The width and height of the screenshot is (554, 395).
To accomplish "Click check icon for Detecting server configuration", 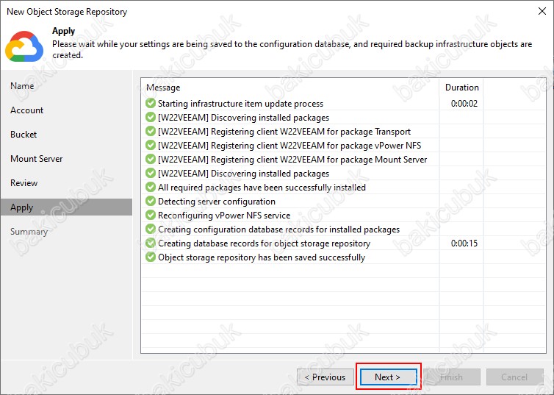I will click(151, 202).
